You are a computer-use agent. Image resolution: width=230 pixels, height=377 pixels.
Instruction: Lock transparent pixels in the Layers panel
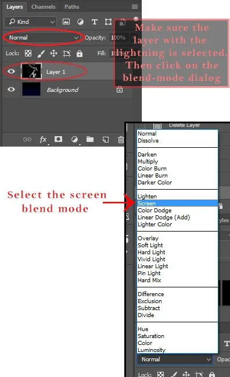(28, 53)
